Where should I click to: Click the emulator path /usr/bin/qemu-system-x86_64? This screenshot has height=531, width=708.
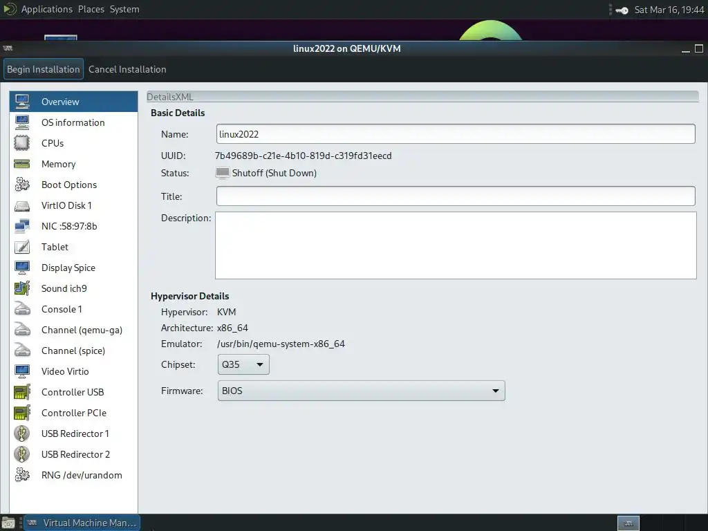281,344
